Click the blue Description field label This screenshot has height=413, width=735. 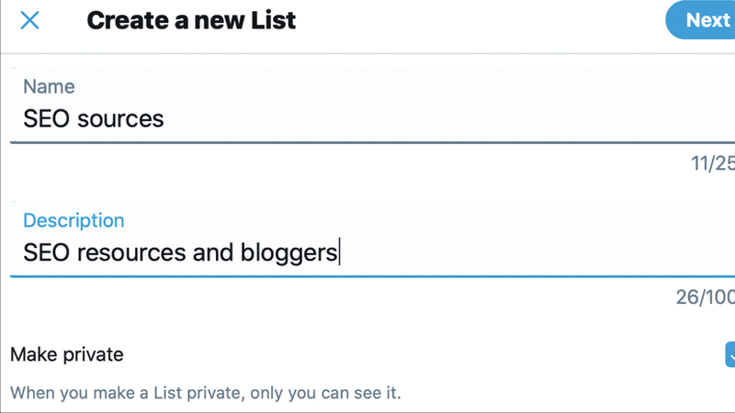73,220
